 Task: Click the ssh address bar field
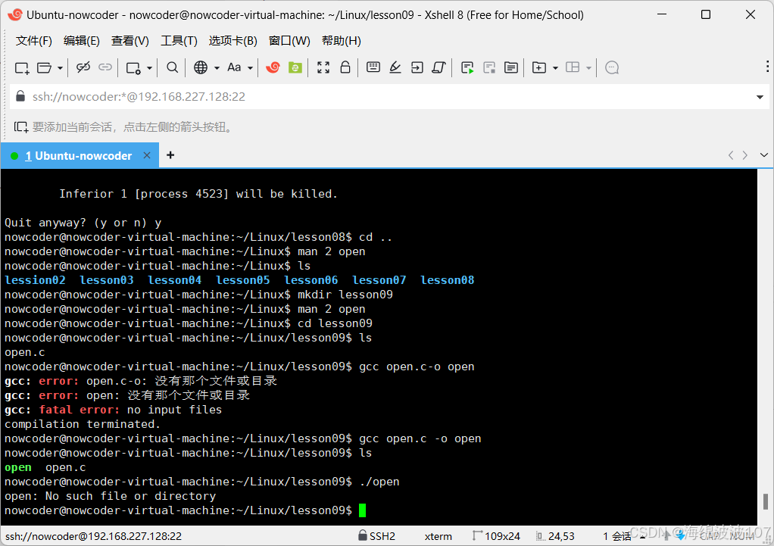(388, 96)
